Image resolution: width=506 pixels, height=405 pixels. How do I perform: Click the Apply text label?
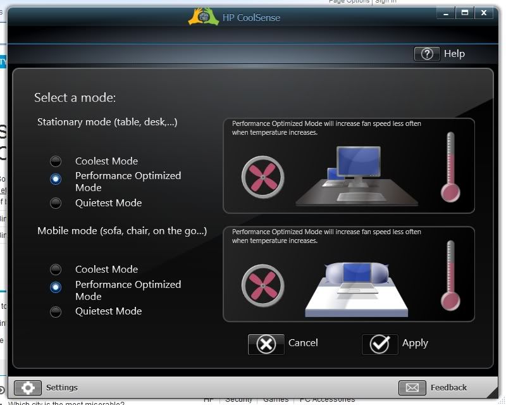click(x=415, y=344)
